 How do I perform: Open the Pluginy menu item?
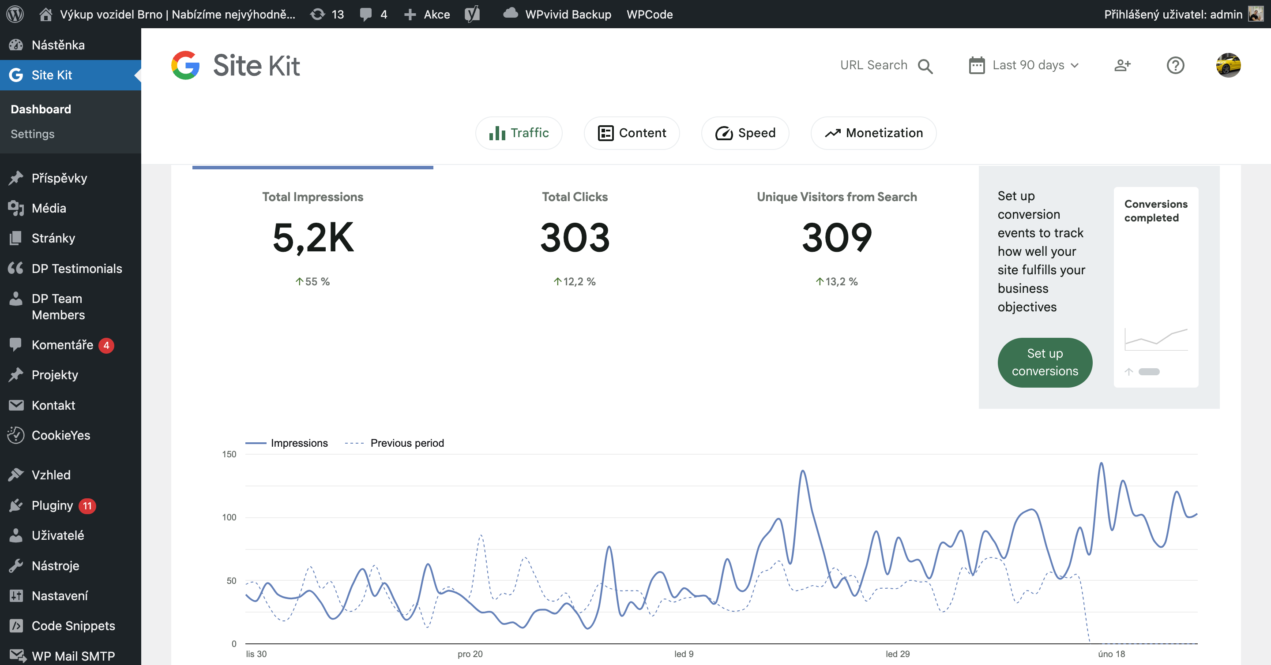(x=53, y=505)
